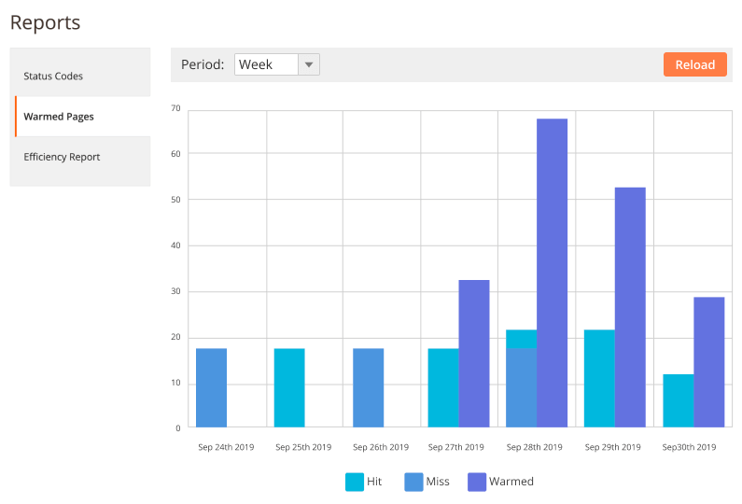Click the Hit legend label
This screenshot has height=504, width=742.
point(374,482)
